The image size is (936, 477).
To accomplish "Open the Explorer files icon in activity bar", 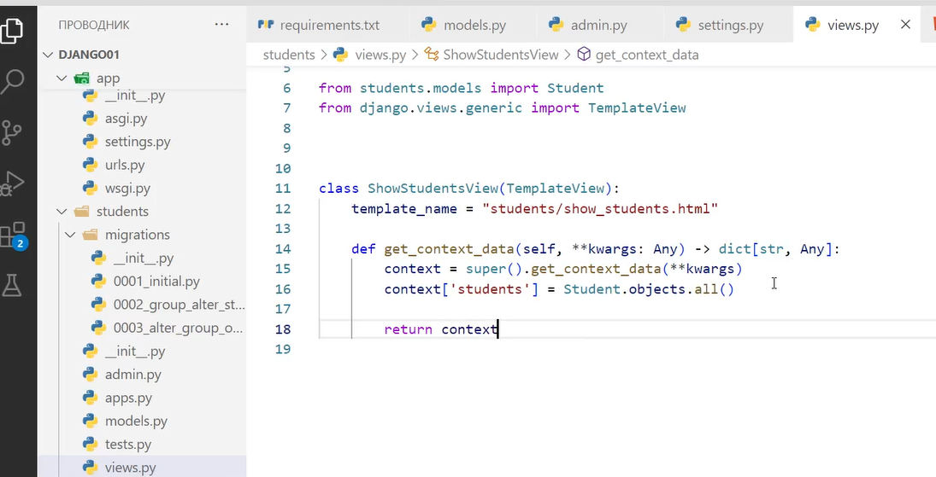I will pos(12,30).
